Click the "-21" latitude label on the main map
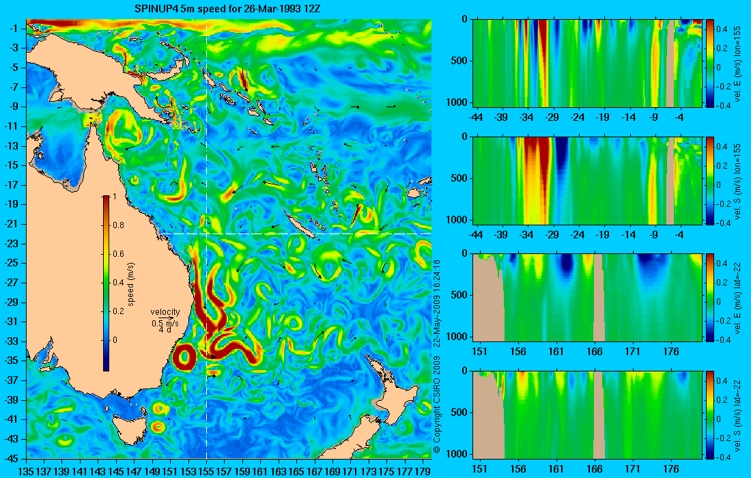The height and width of the screenshot is (478, 751). tap(12, 224)
